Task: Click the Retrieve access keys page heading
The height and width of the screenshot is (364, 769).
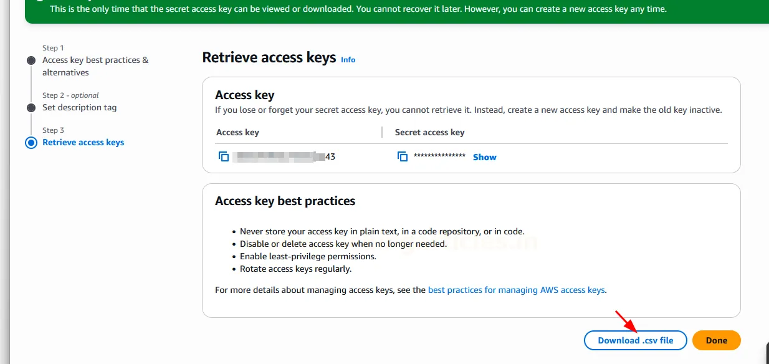Action: 269,58
